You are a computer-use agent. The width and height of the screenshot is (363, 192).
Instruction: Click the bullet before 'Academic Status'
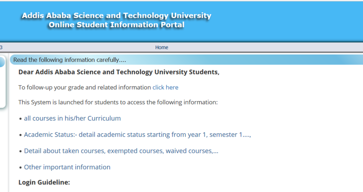pos(20,135)
